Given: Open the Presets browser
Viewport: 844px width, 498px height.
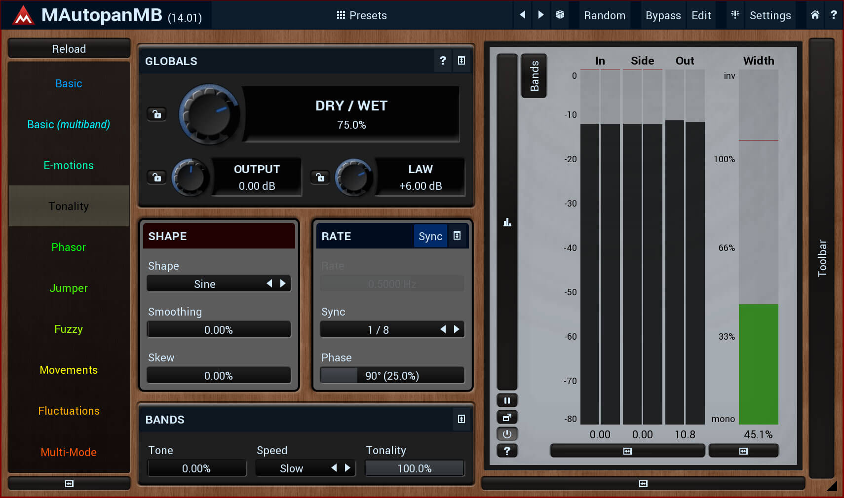Looking at the screenshot, I should coord(361,15).
